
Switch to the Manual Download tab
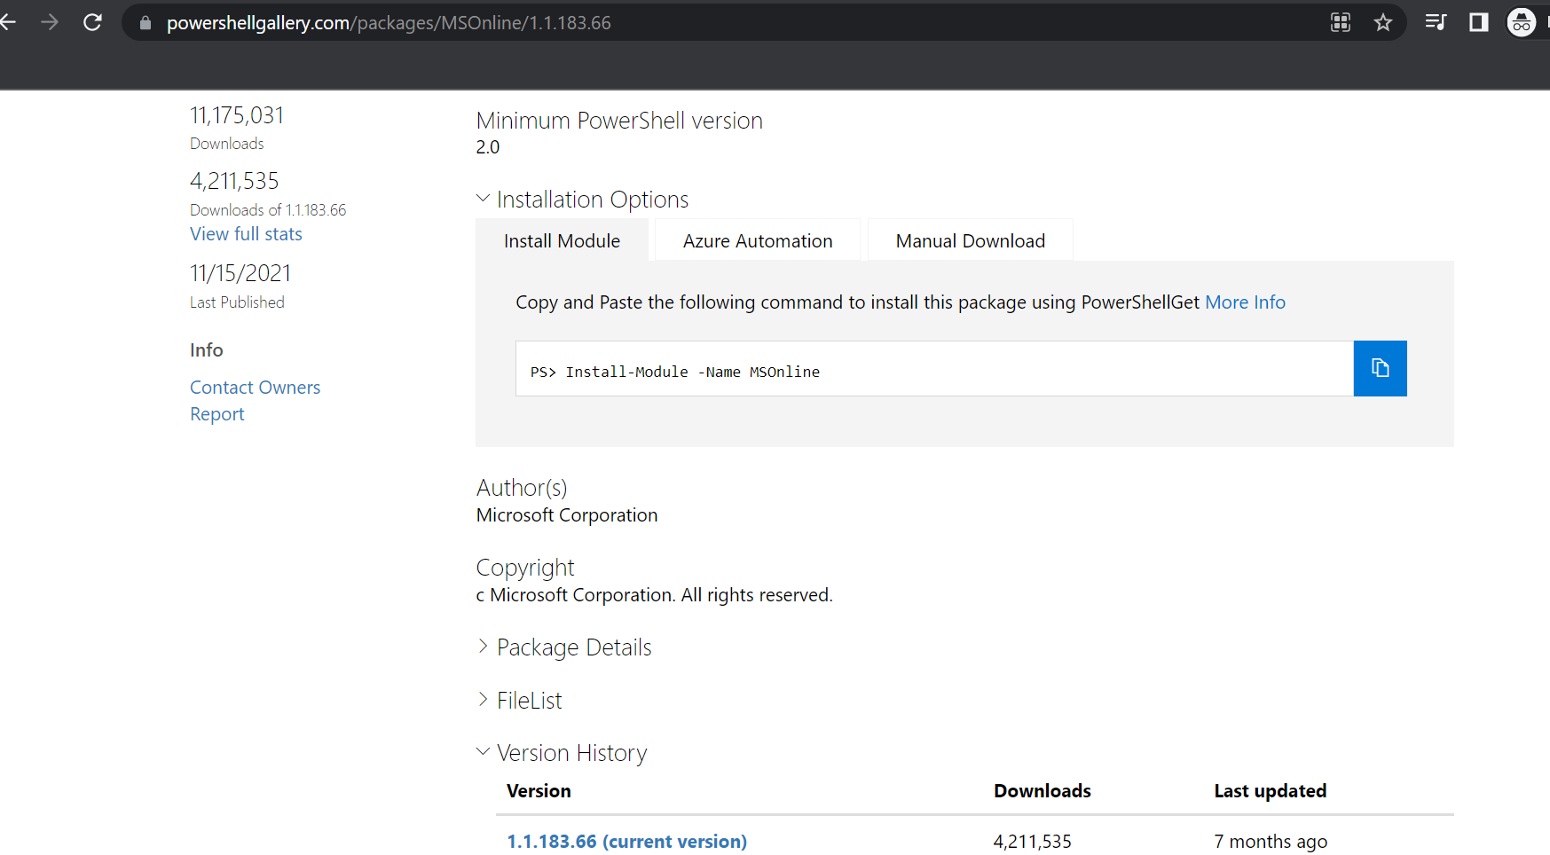click(971, 241)
